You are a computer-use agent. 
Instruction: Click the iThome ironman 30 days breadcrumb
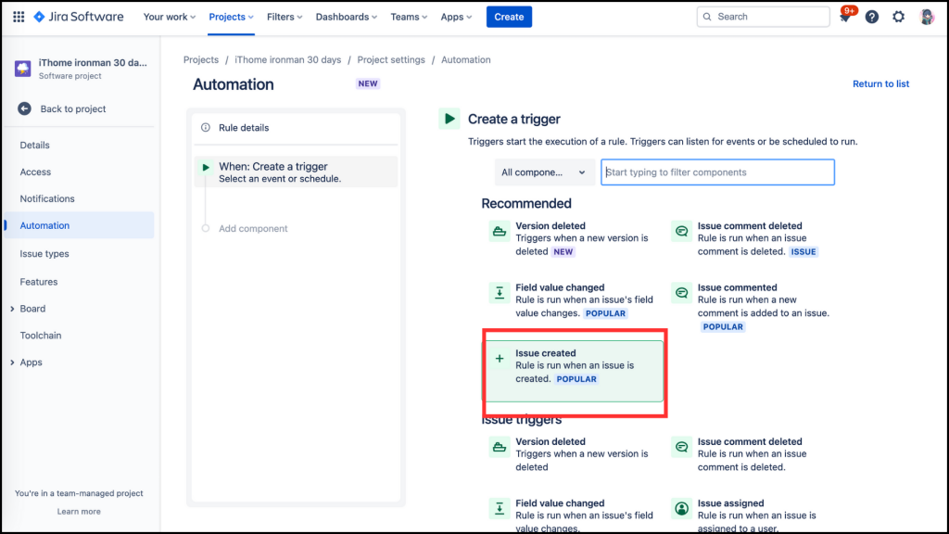point(288,60)
